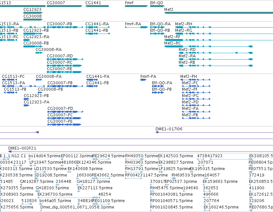Click protein Etf-QO-PA
Image resolution: width=273 pixels, height=212 pixels.
(162, 83)
